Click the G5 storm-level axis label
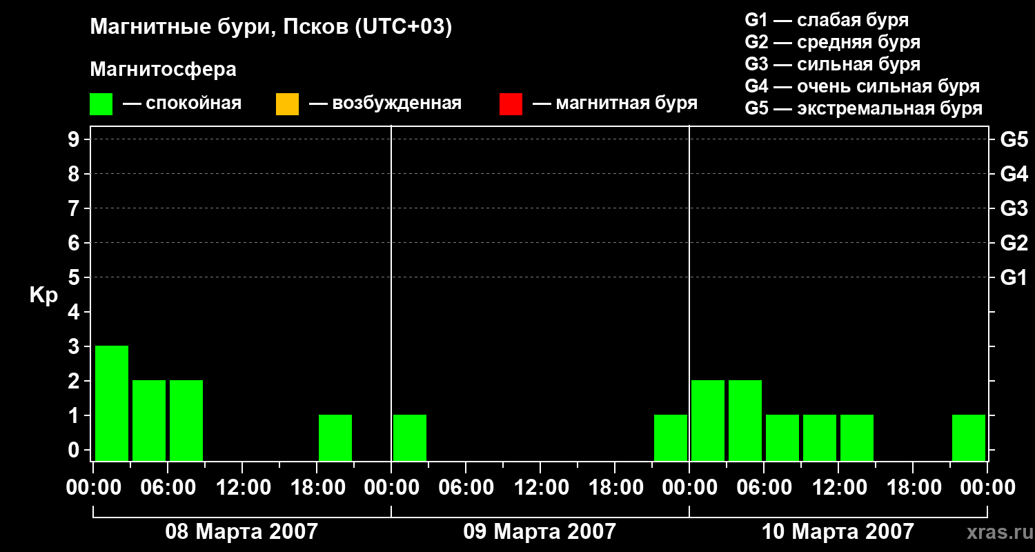This screenshot has height=552, width=1035. 1014,139
